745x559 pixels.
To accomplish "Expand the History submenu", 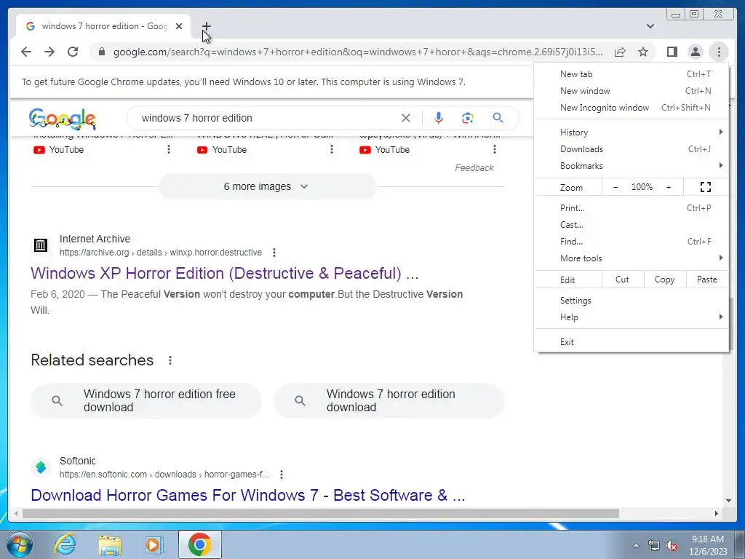I will pyautogui.click(x=632, y=132).
